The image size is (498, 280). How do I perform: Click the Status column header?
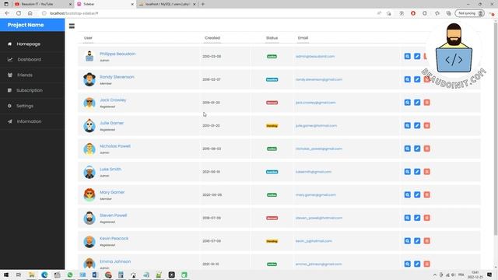(272, 38)
